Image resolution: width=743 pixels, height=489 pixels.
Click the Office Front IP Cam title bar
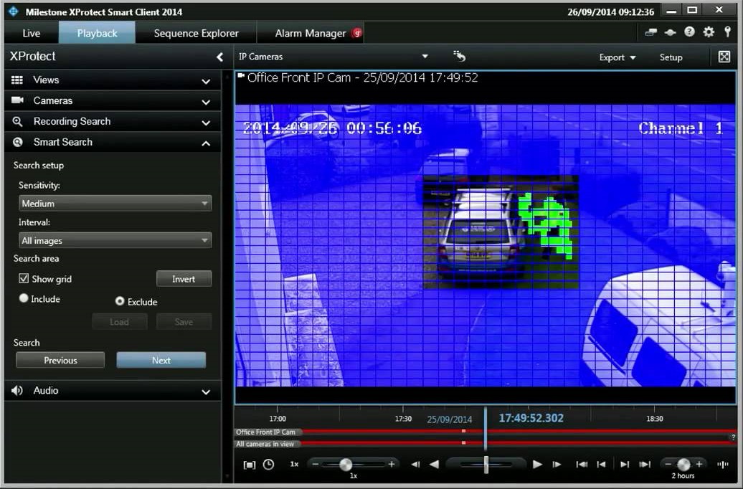pyautogui.click(x=486, y=78)
